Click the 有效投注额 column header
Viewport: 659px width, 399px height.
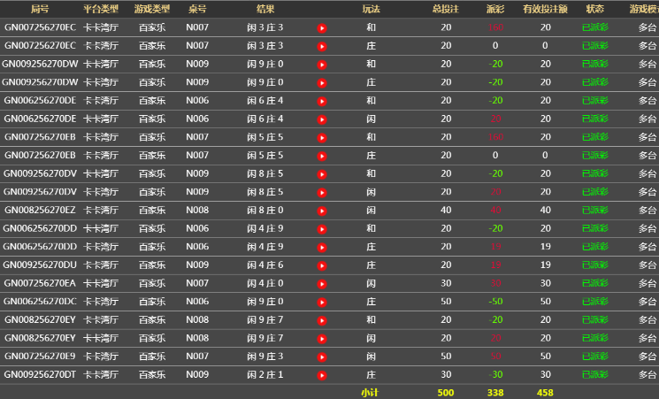pos(545,9)
